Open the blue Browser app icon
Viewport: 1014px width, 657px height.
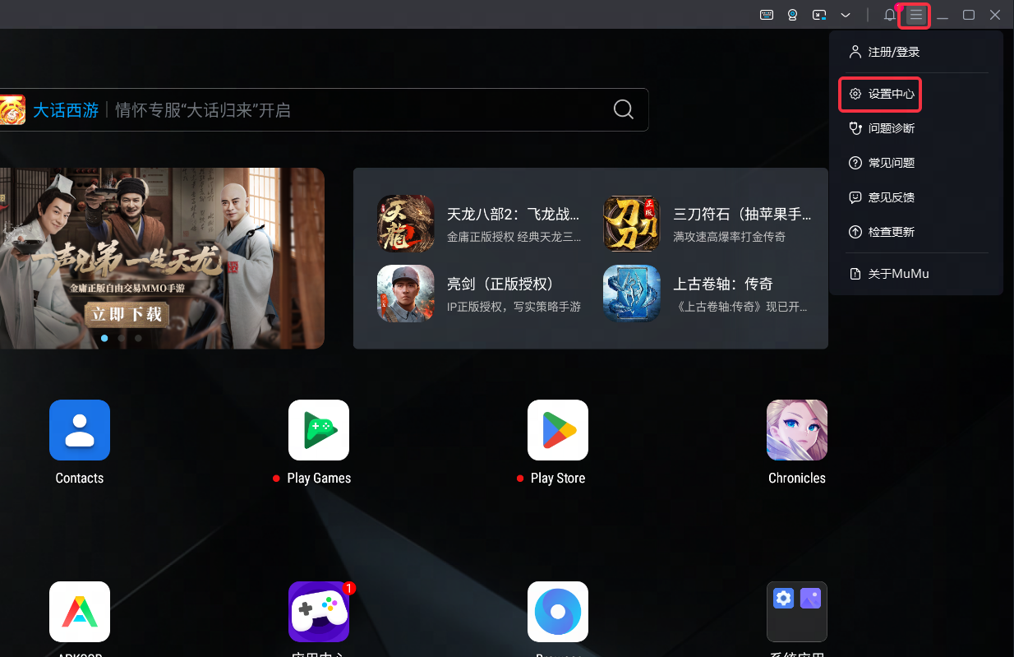(558, 612)
